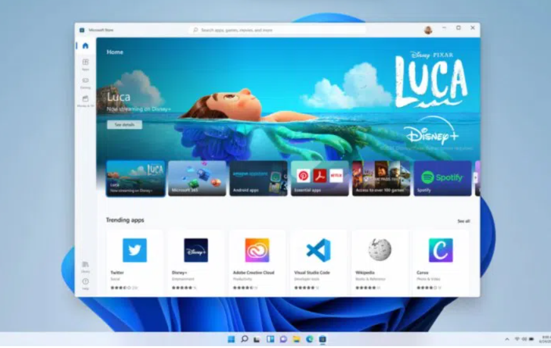The image size is (551, 348).
Task: Go to the Apps section in sidebar
Action: coord(85,64)
